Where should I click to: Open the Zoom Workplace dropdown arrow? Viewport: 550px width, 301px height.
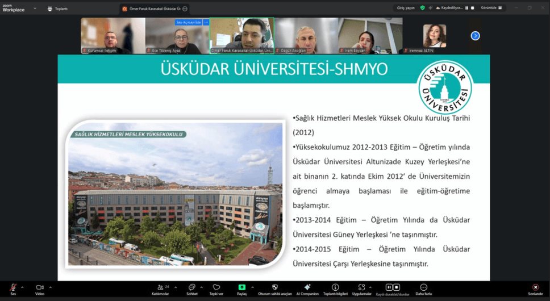click(35, 9)
